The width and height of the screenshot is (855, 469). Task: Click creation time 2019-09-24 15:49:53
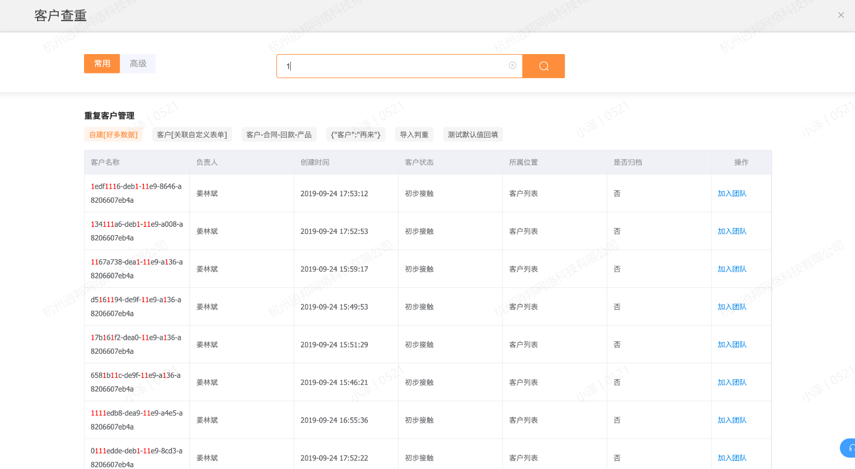(x=334, y=307)
